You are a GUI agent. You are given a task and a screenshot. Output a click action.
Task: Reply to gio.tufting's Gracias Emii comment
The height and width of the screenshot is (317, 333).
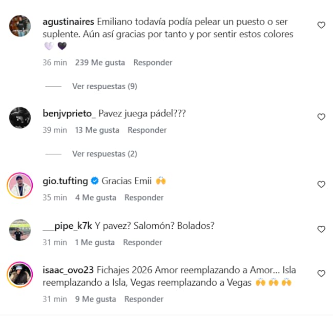144,197
